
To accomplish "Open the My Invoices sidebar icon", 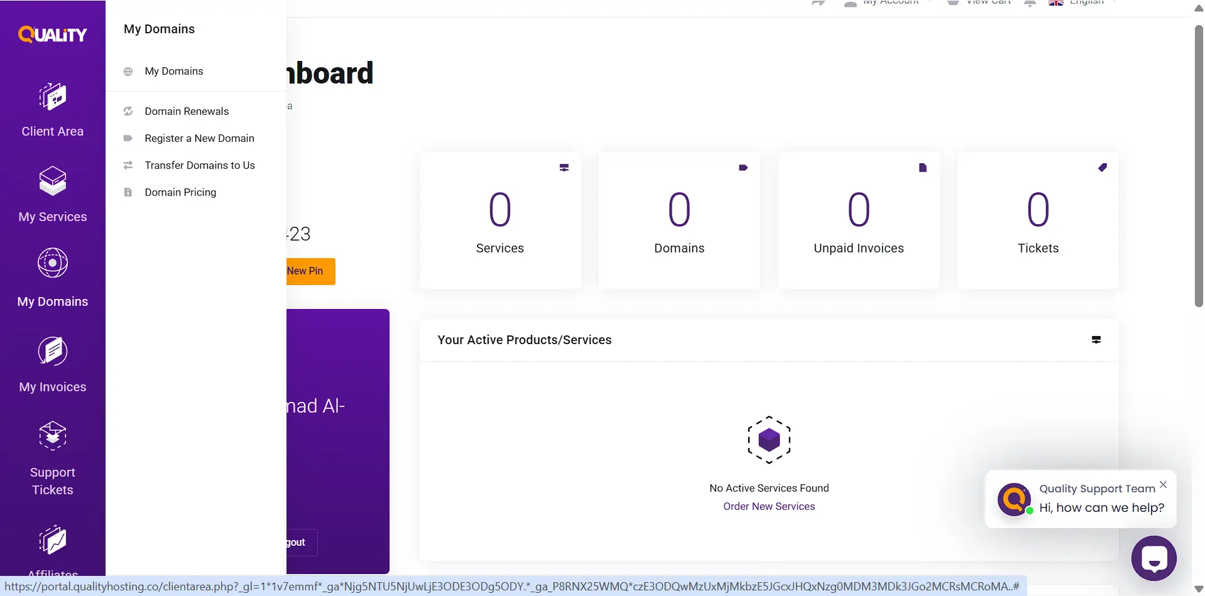I will coord(53,351).
